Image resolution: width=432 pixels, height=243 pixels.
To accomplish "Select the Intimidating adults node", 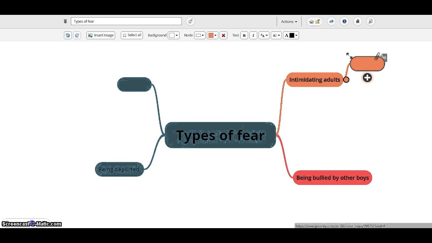I will (315, 80).
